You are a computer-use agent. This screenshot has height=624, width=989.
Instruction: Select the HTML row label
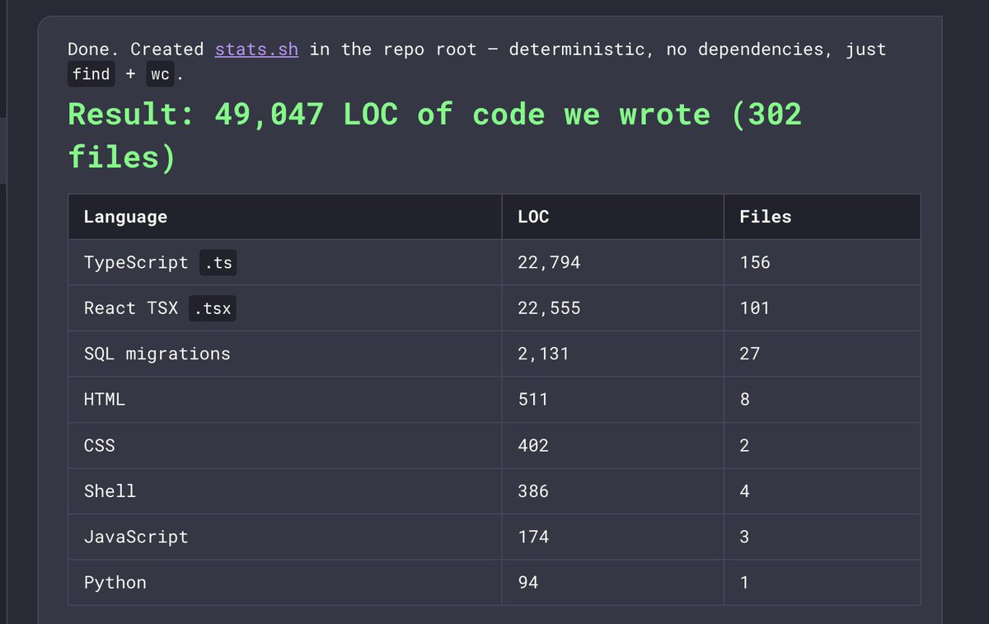[104, 400]
